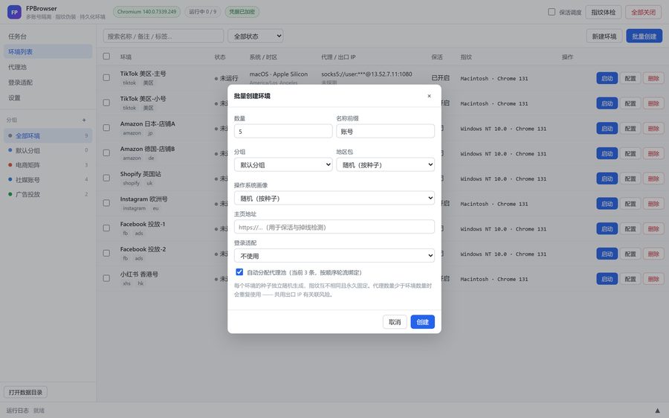The width and height of the screenshot is (669, 418).
Task: Open 任务台 in sidebar
Action: pyautogui.click(x=48, y=36)
